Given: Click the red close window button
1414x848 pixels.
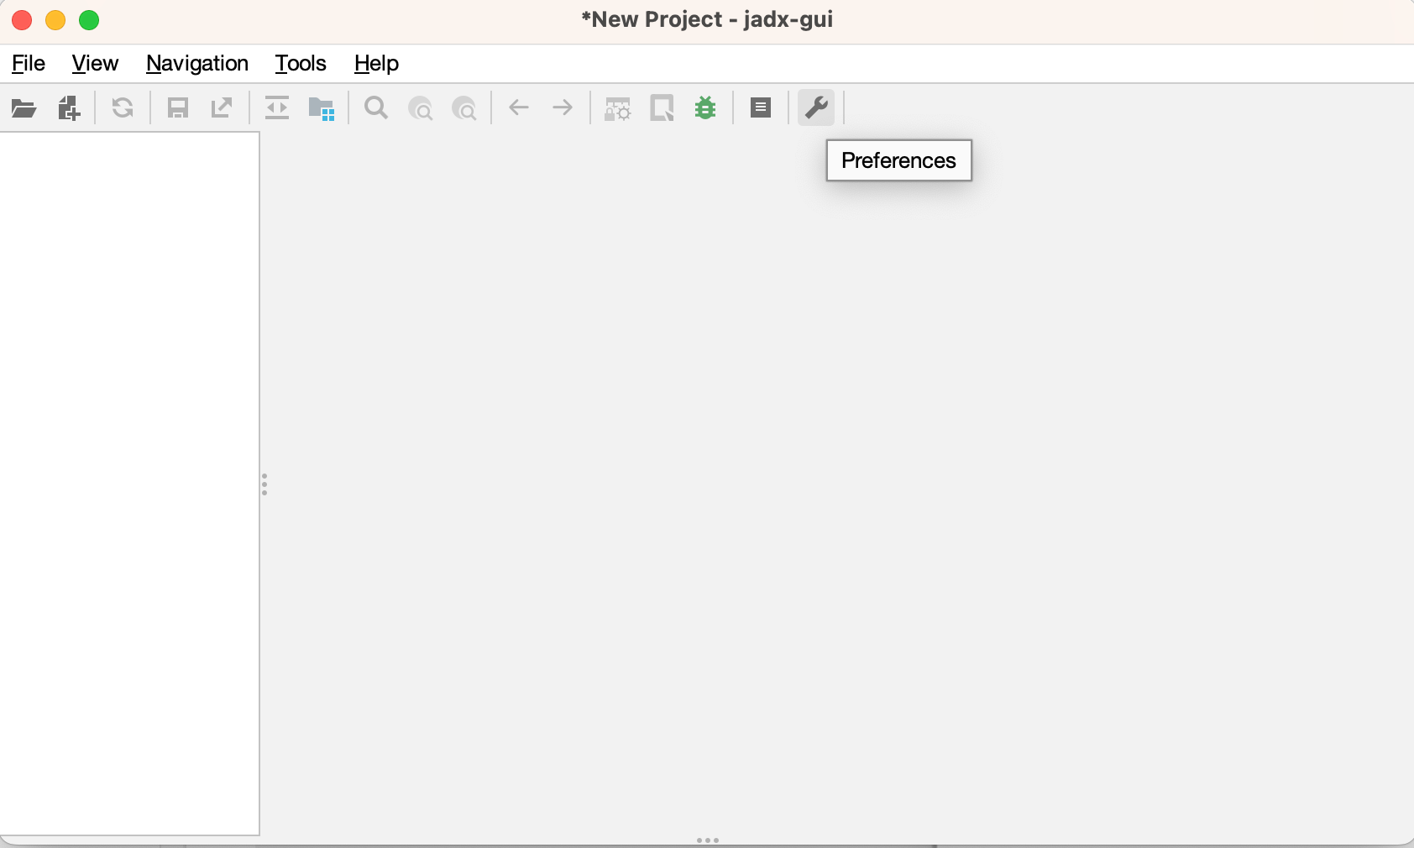Looking at the screenshot, I should pyautogui.click(x=22, y=20).
